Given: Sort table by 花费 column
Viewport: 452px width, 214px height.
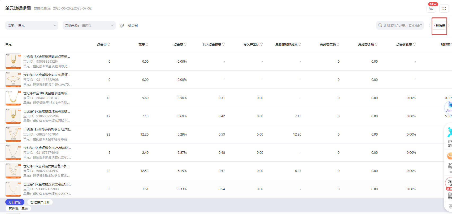Looking at the screenshot, I should (147, 44).
